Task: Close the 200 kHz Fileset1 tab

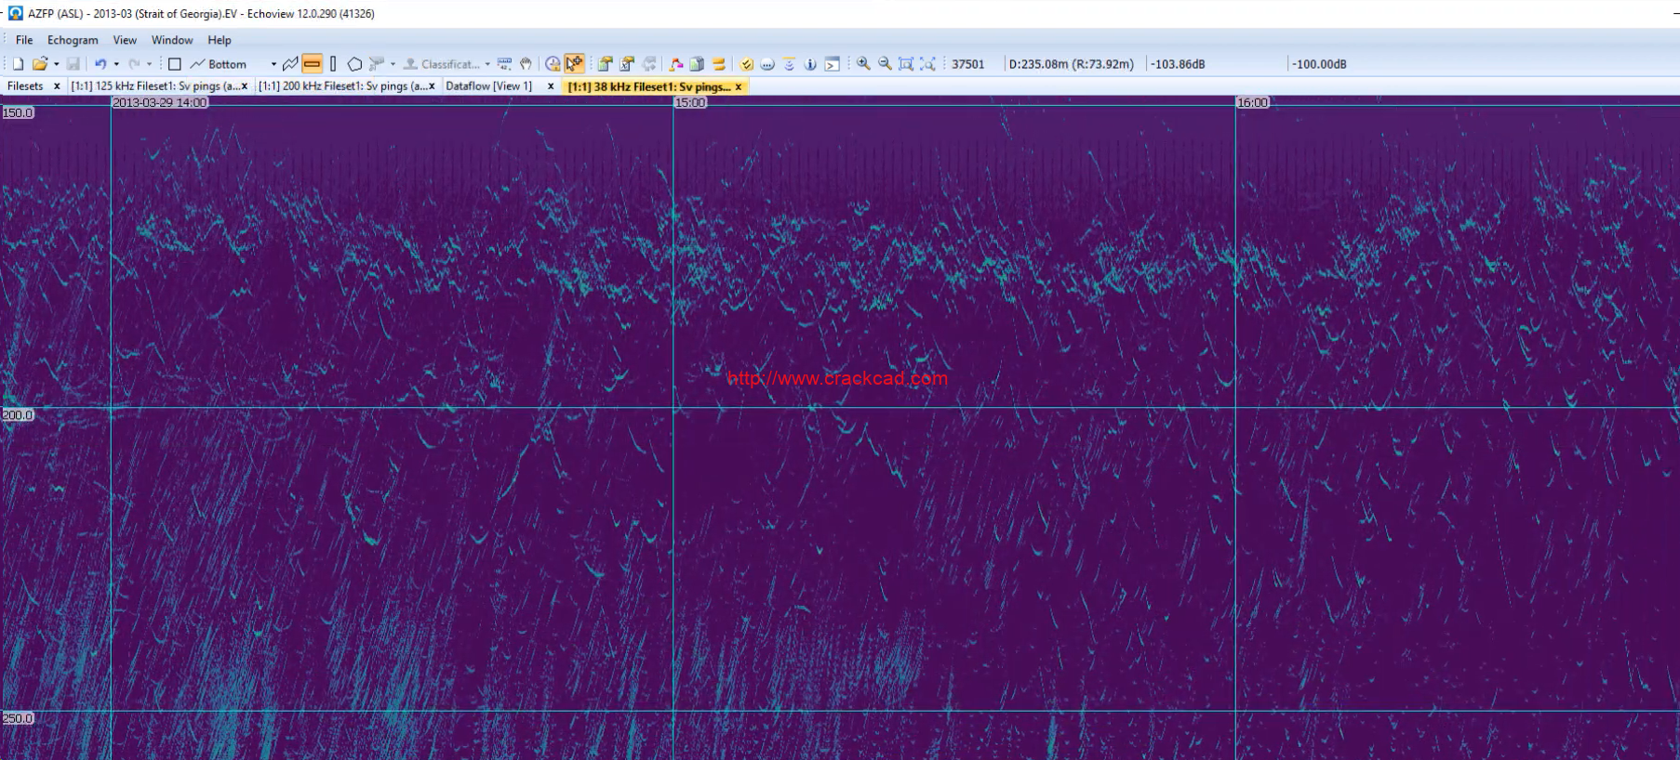Action: pyautogui.click(x=432, y=86)
